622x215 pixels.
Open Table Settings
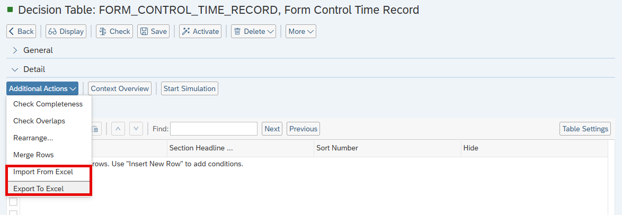tap(585, 129)
